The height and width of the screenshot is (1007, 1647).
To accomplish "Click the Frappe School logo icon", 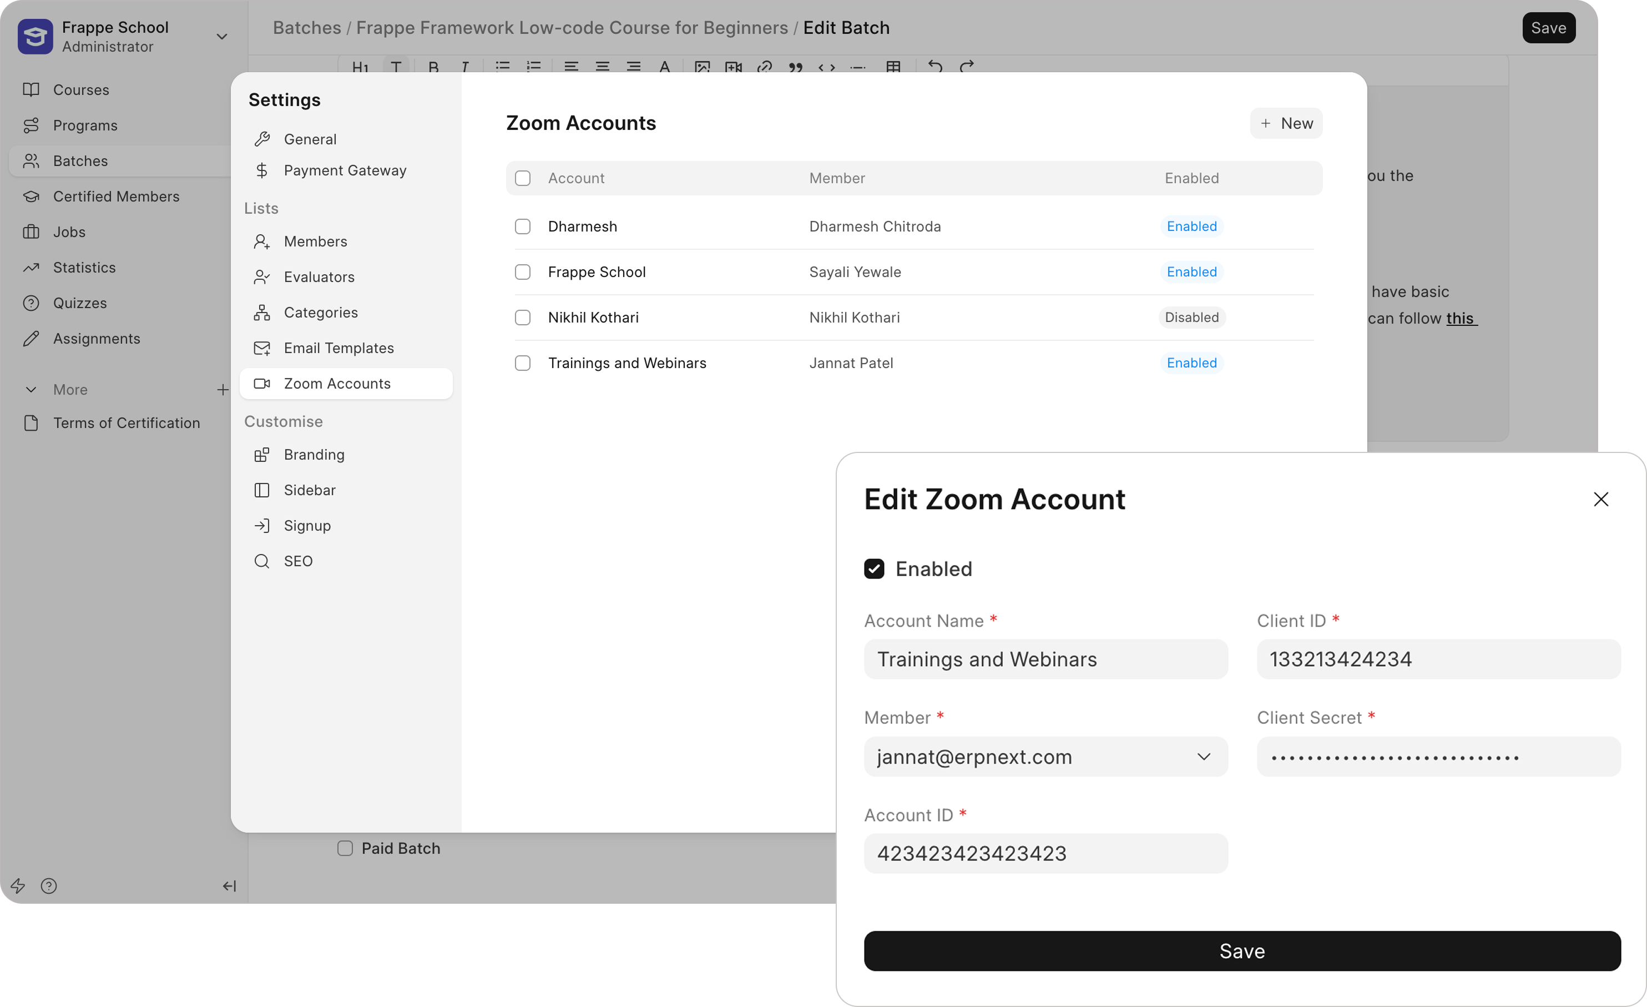I will click(35, 36).
